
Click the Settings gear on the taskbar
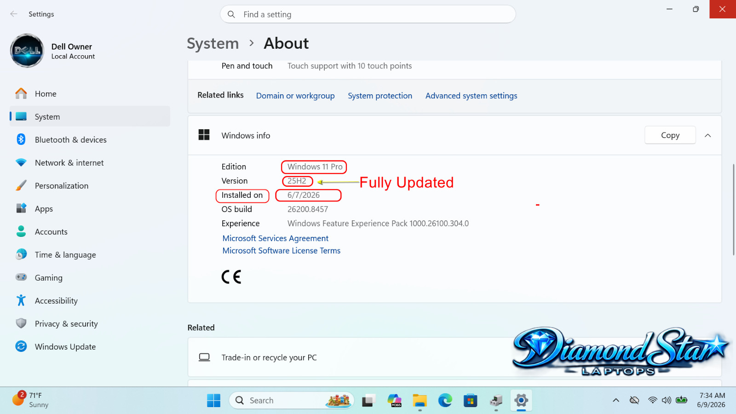coord(521,401)
